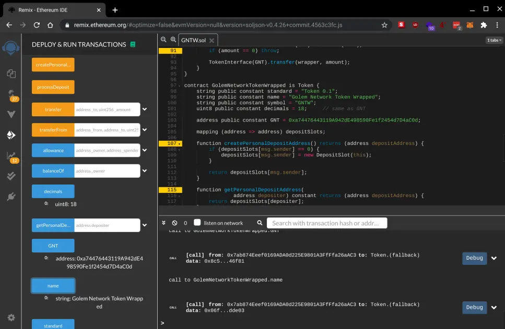Focus the address depositer input field
This screenshot has height=329, width=505.
(x=107, y=225)
